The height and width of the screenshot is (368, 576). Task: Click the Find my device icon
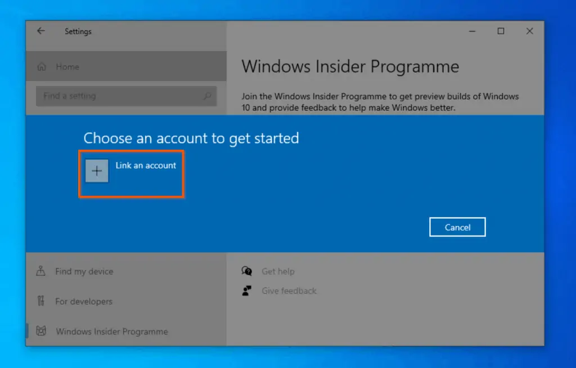coord(40,271)
